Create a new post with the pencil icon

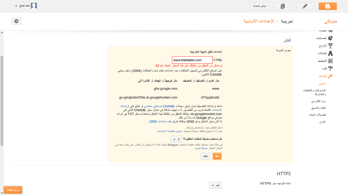click(x=305, y=6)
